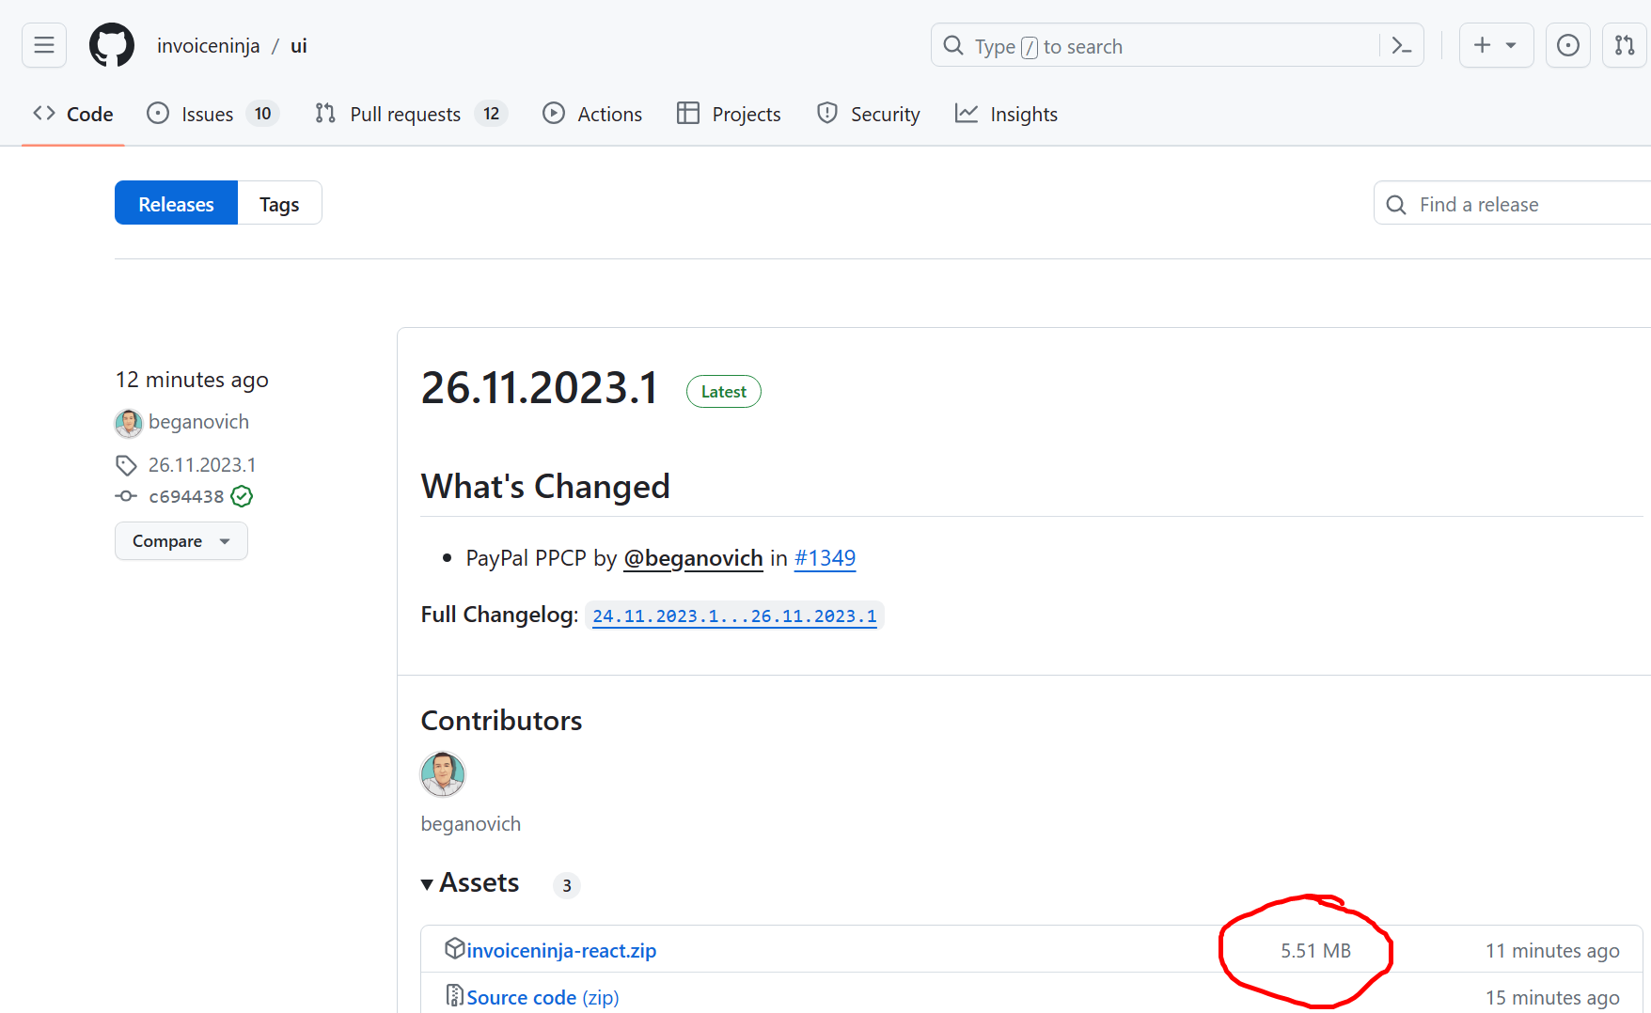Click the 12 minutes ago release time

(192, 380)
